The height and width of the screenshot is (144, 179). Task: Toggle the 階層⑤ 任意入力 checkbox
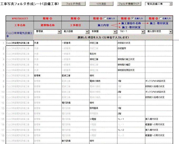(161, 18)
